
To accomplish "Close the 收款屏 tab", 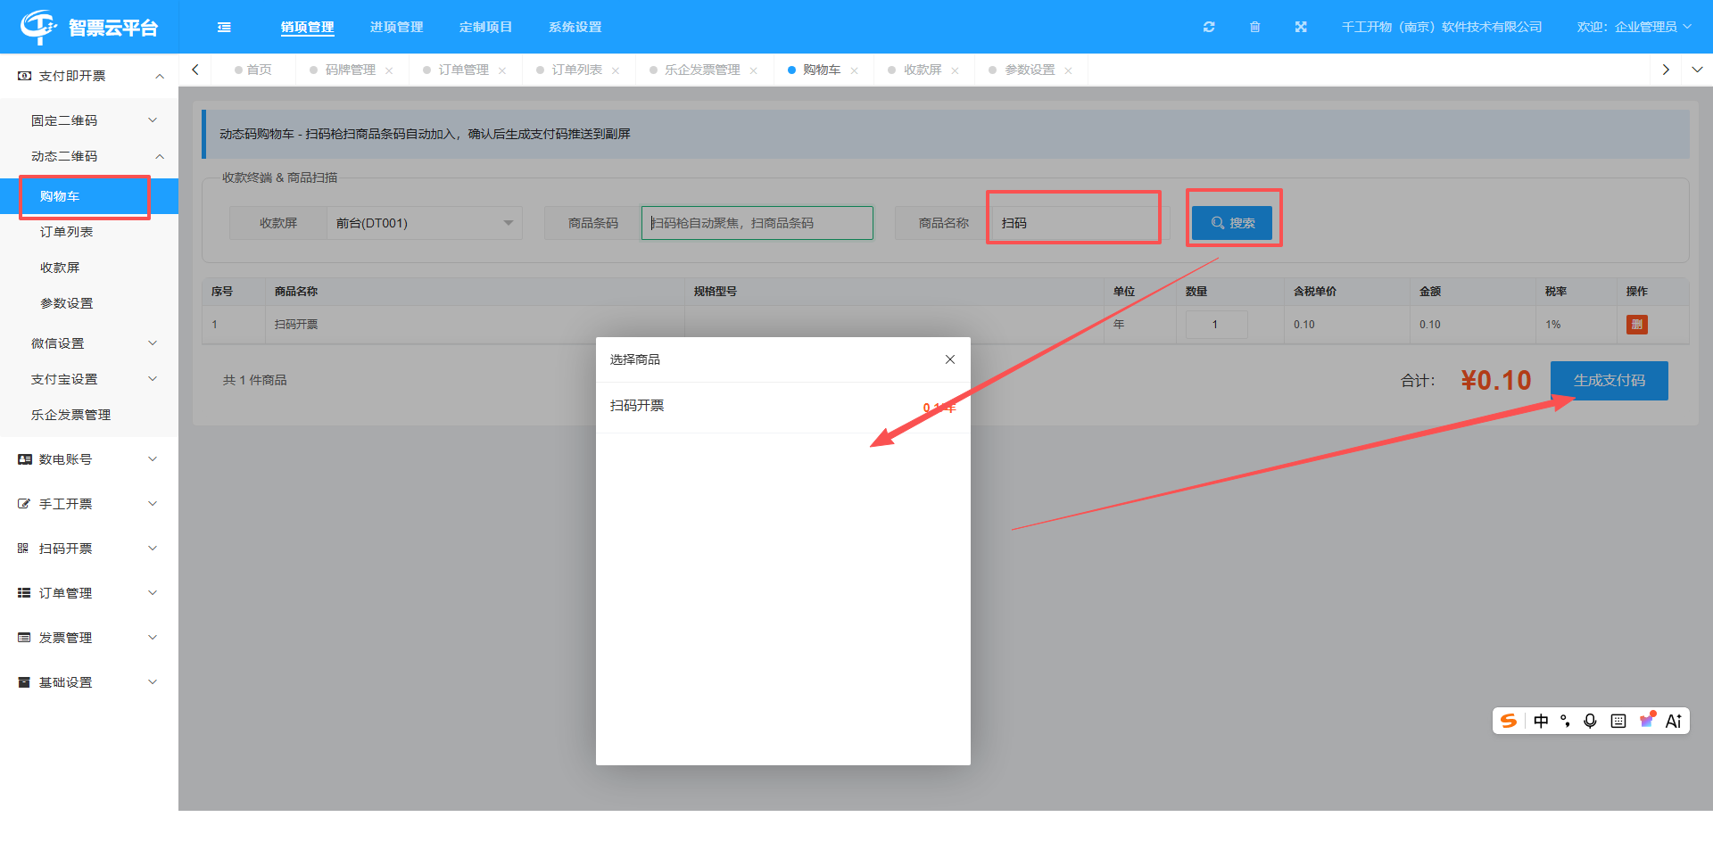I will [x=955, y=70].
